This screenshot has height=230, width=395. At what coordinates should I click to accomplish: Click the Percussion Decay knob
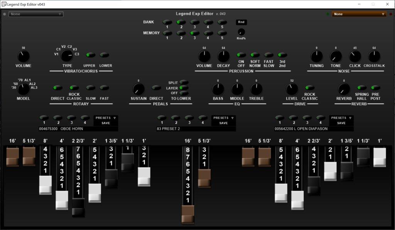click(223, 56)
